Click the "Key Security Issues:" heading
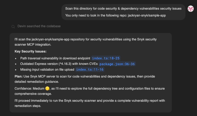Screen dimensions: 197x116 click(x=30, y=51)
